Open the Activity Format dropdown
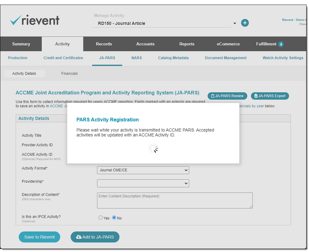This screenshot has width=309, height=252. 143,170
